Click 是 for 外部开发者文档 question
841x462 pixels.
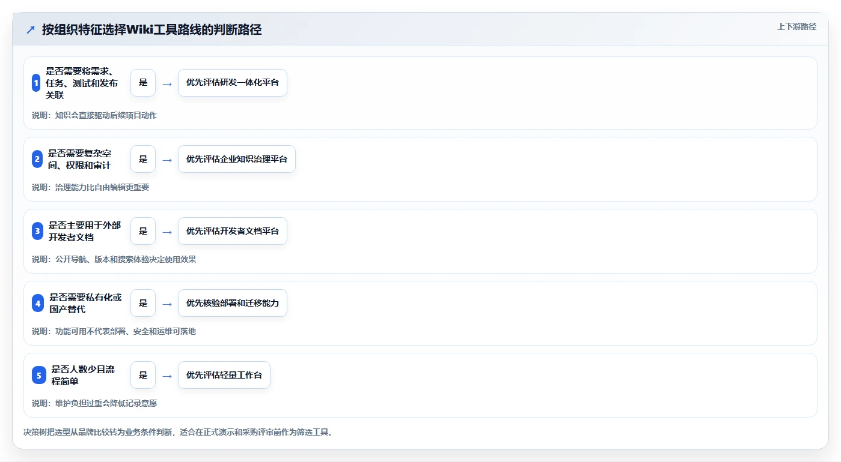pos(143,231)
